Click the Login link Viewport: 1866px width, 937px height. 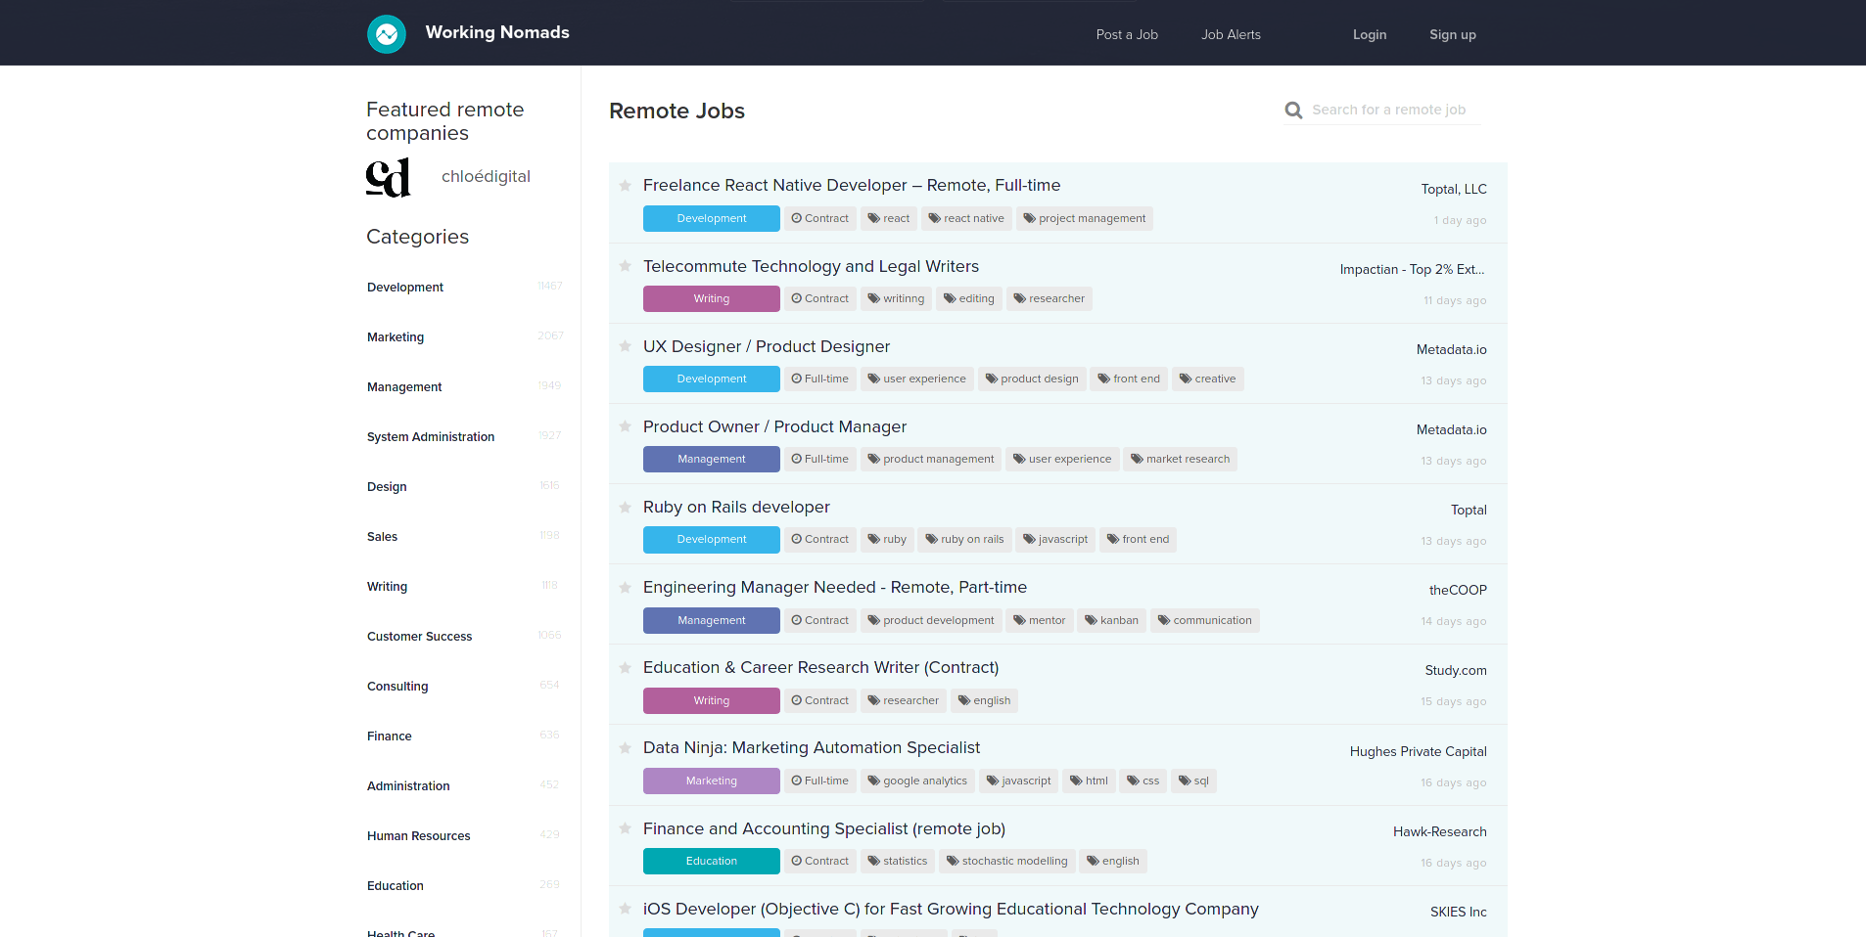coord(1369,34)
